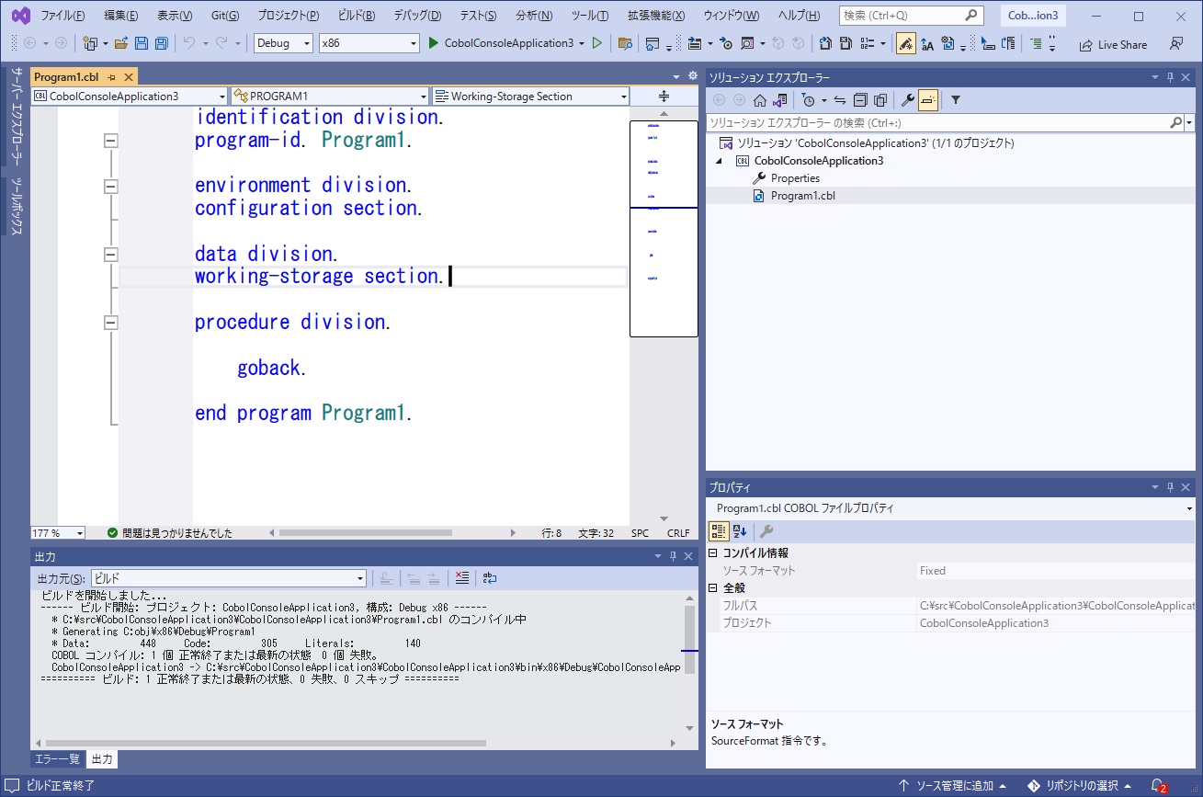Open the Working-Storage Section dropdown

click(x=531, y=96)
